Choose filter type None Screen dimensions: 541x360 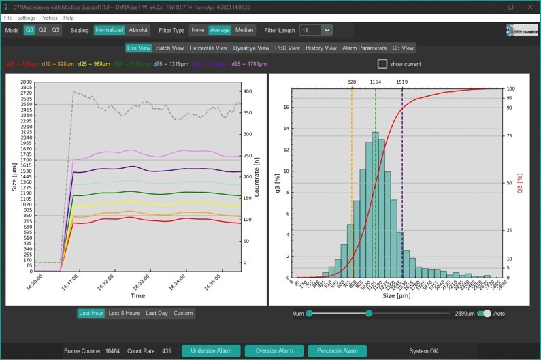click(198, 30)
